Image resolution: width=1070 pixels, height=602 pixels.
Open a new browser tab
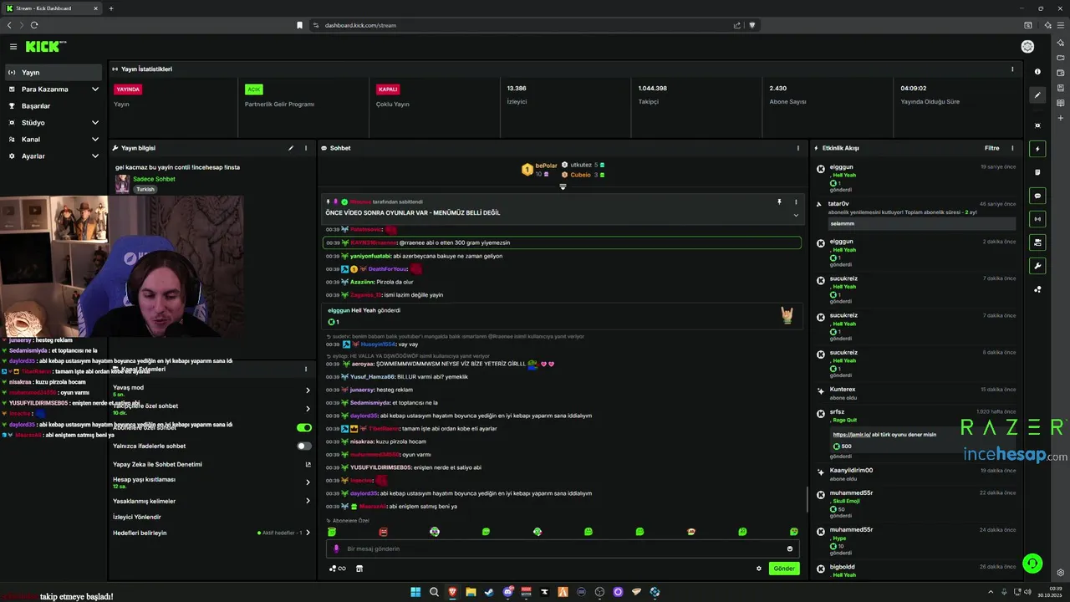point(111,8)
